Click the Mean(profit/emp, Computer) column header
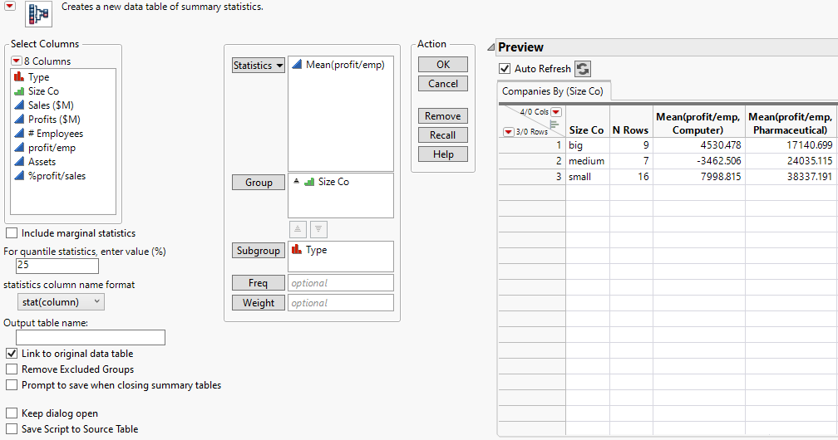 tap(698, 123)
